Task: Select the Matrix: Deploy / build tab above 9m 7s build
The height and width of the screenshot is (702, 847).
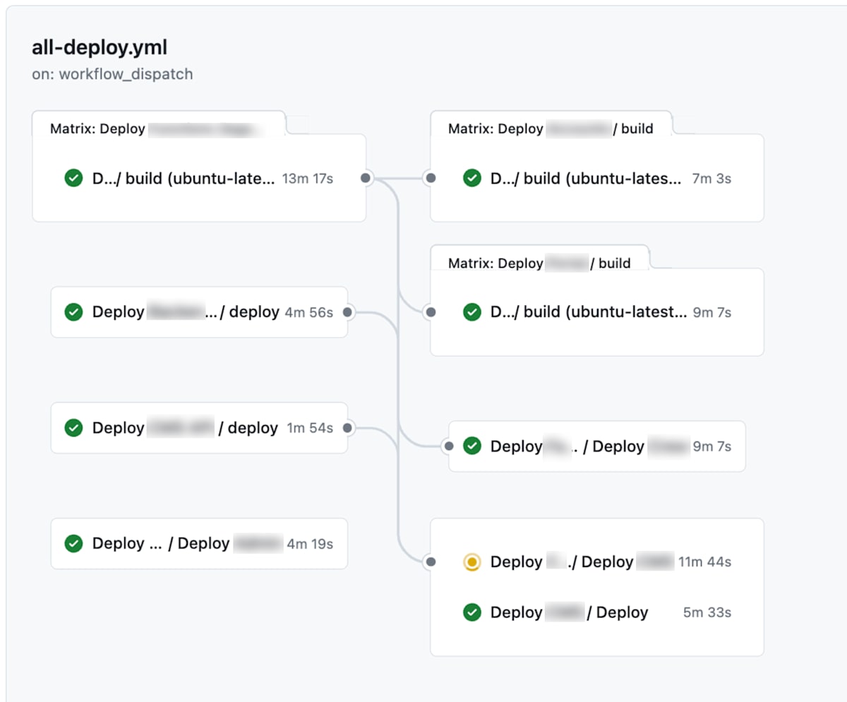Action: 539,257
